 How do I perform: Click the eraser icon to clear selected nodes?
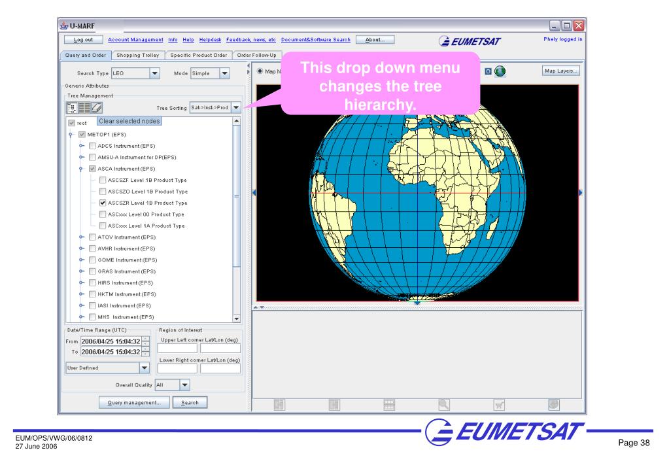96,107
